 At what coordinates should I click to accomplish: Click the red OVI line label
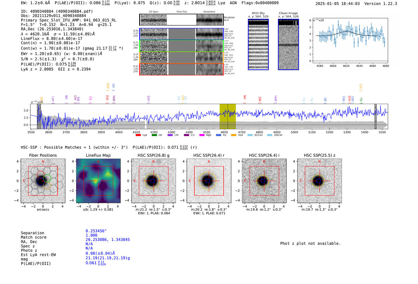[x=107, y=100]
